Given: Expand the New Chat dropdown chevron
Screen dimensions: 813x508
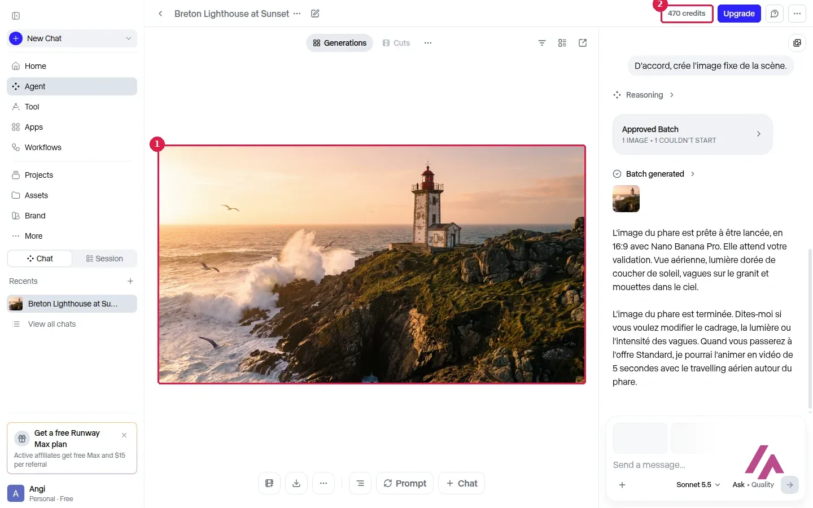Looking at the screenshot, I should (129, 38).
